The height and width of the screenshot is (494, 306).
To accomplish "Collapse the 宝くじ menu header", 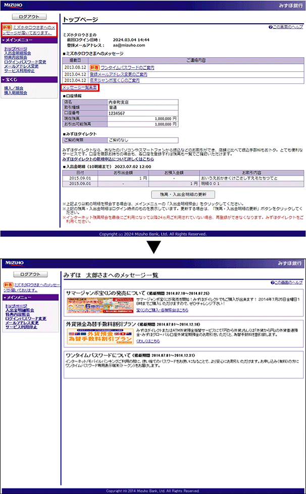I will coord(29,80).
